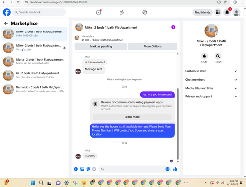
Task: Click the Aa message input field
Action: (x=132, y=169)
